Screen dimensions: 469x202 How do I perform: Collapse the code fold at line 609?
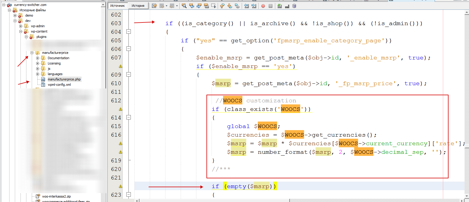129,75
